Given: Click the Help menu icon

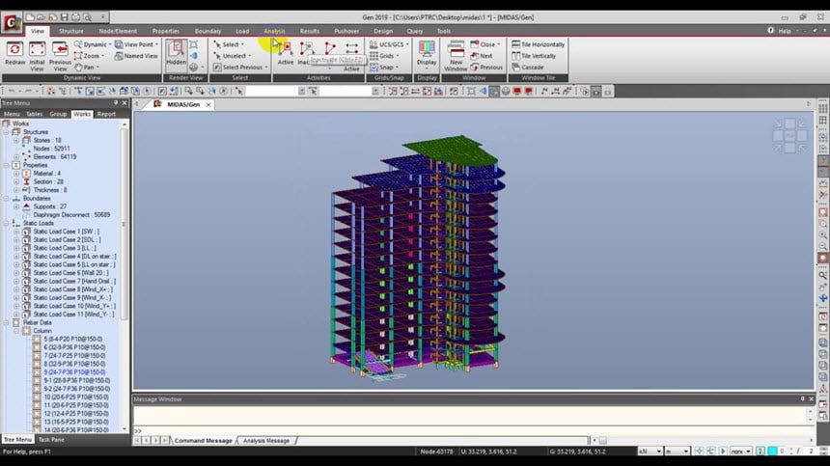Looking at the screenshot, I should pyautogui.click(x=771, y=31).
